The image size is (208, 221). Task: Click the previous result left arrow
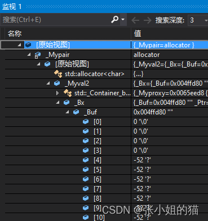point(135,20)
